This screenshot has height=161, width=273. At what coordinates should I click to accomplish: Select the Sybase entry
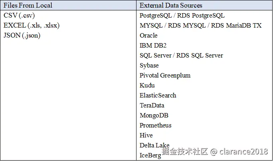coord(149,66)
